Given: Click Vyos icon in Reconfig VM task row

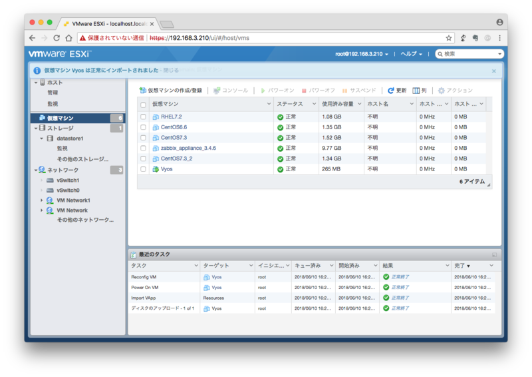Looking at the screenshot, I should (207, 277).
